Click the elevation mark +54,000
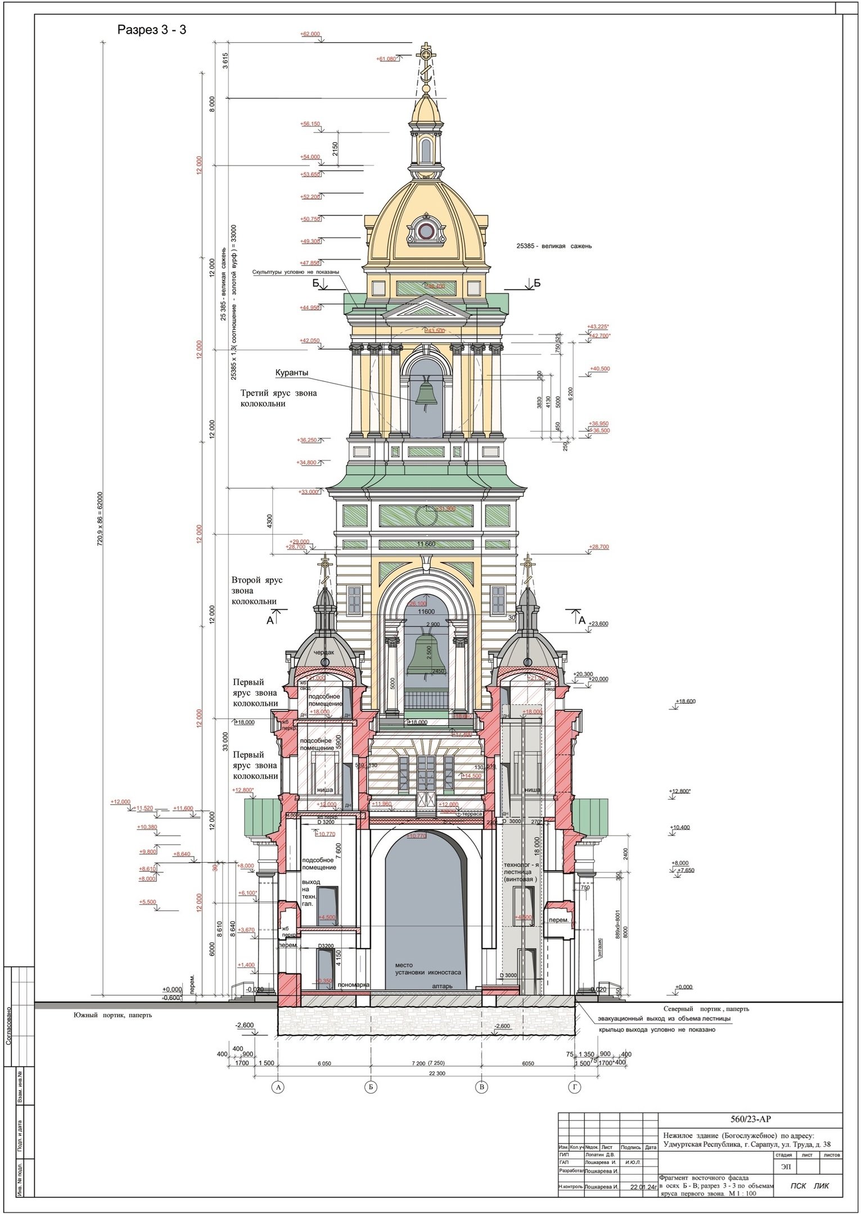The width and height of the screenshot is (861, 1214). (310, 157)
